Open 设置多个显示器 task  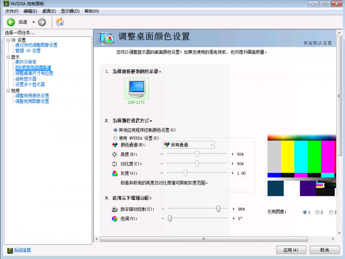click(x=30, y=84)
